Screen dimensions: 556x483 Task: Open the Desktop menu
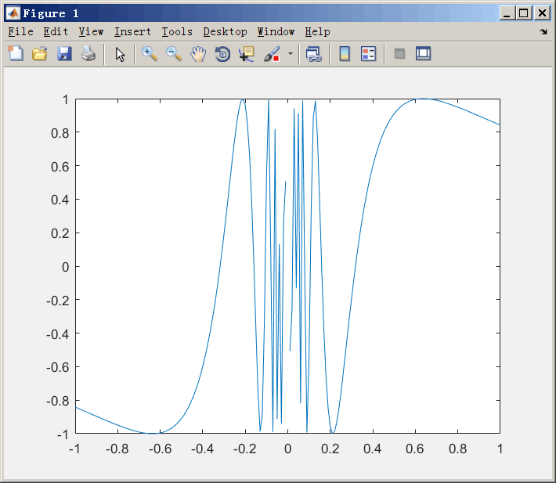point(225,32)
